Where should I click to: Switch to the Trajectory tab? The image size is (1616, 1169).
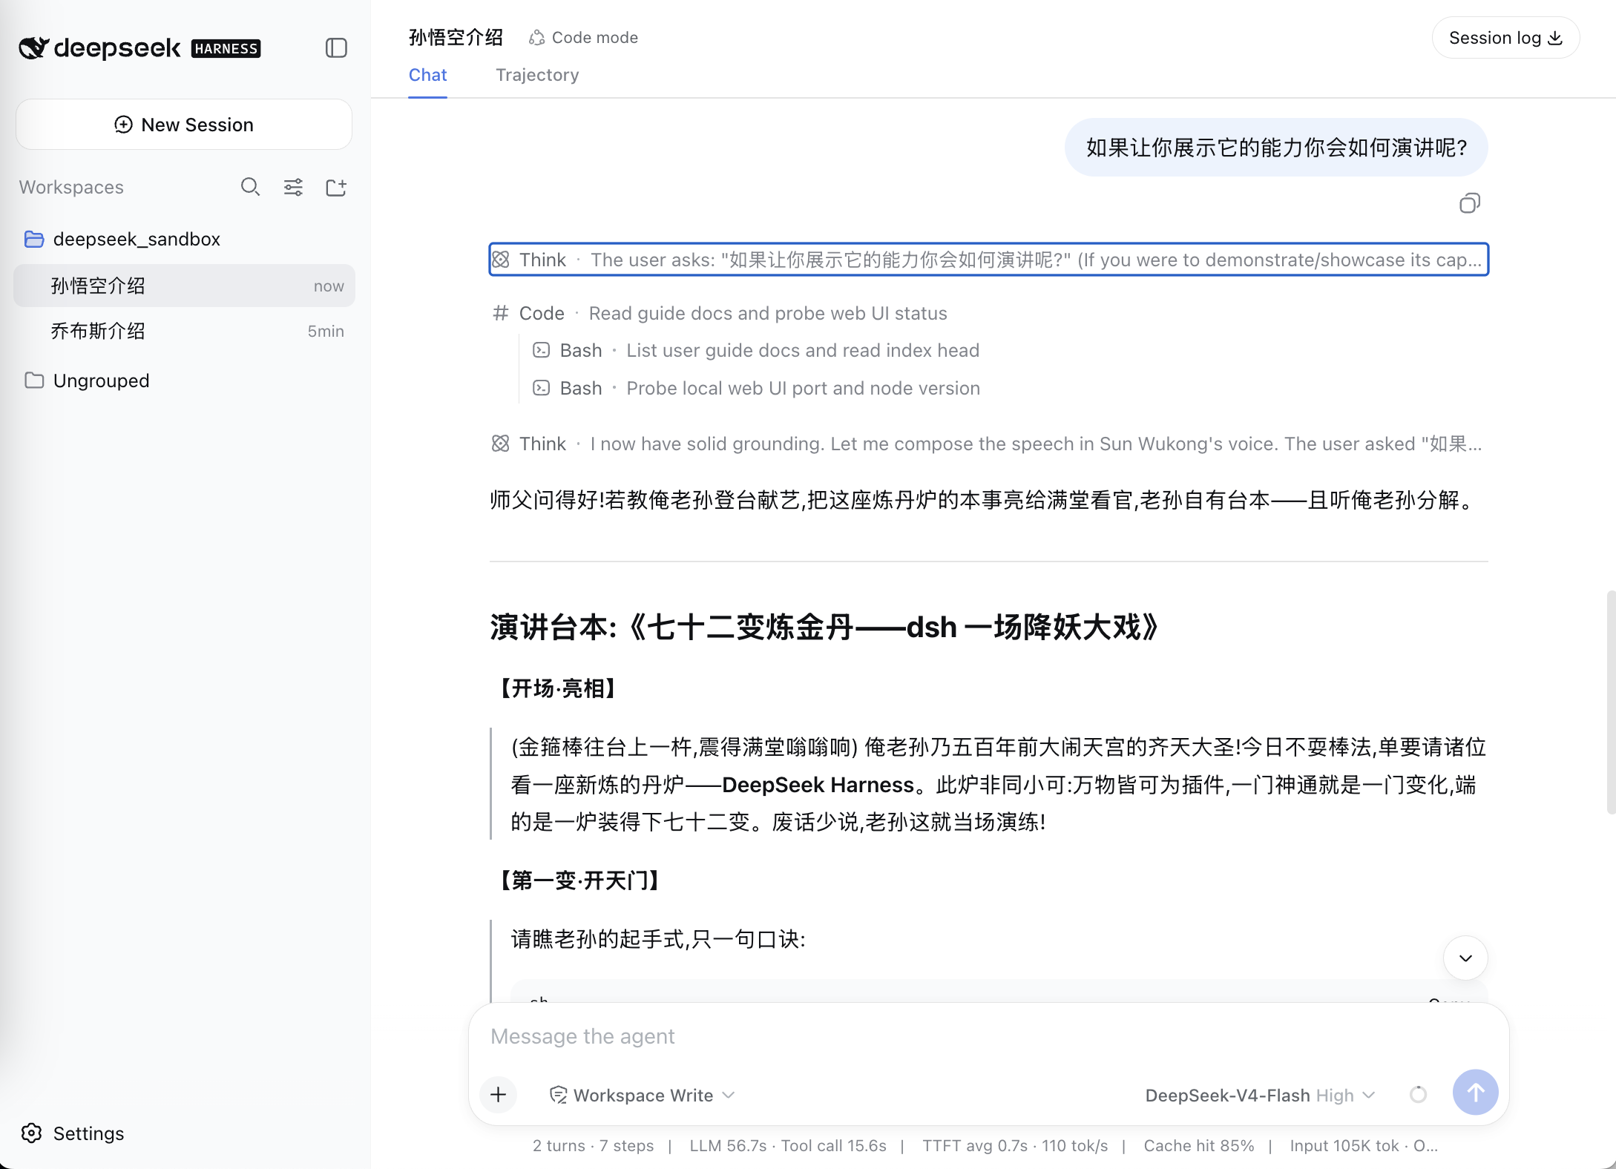point(537,75)
